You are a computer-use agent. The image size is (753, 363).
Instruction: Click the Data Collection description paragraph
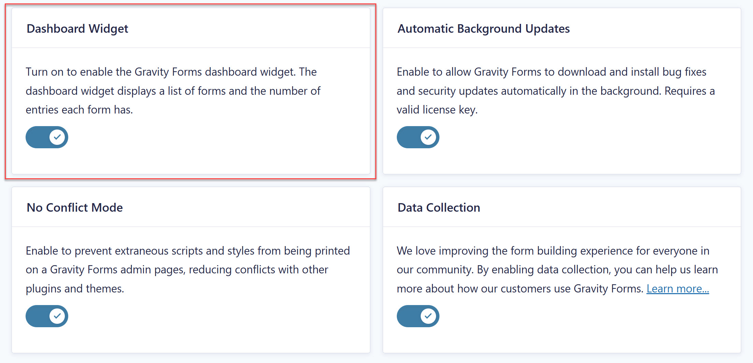557,270
